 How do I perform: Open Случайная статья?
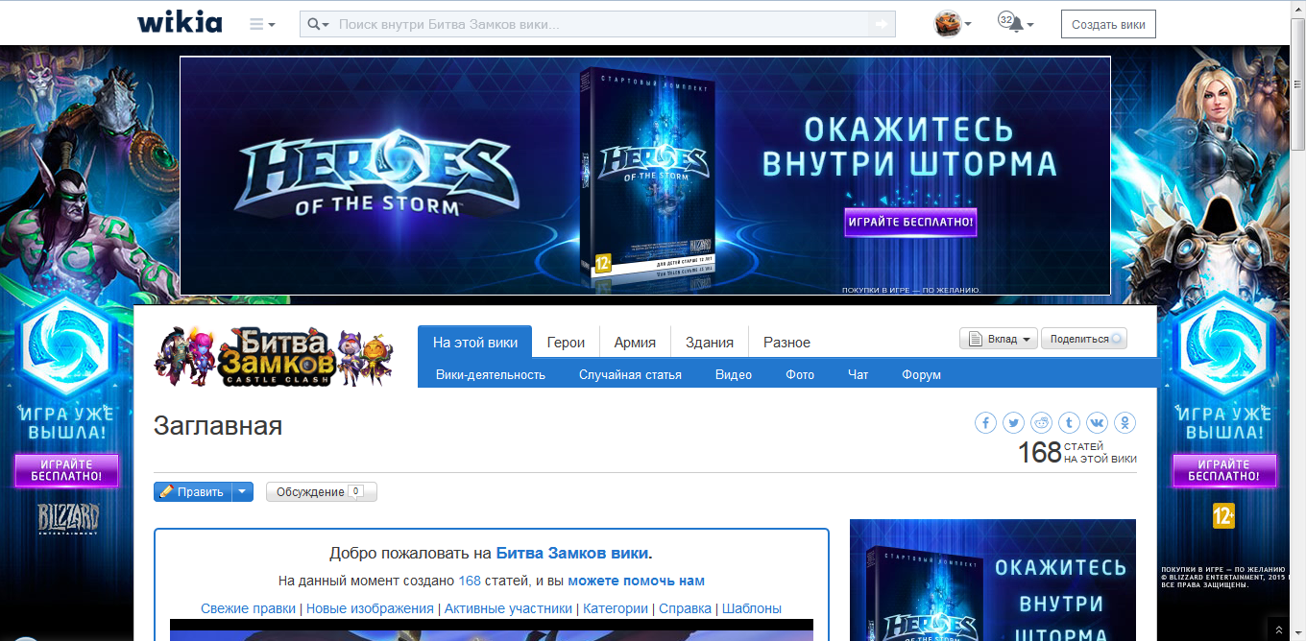pos(630,374)
